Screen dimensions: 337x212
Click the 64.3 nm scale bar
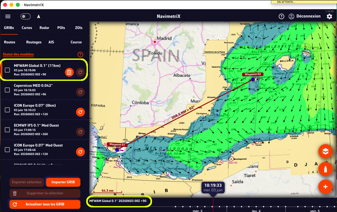(108, 191)
